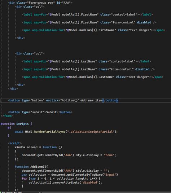
Task: Click the horizontal scrollbar left arrow
Action: coord(40,192)
